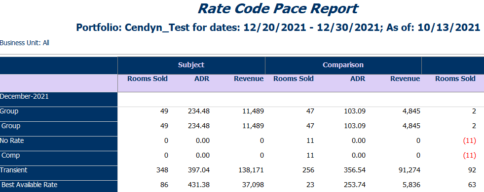The height and width of the screenshot is (192, 484).
Task: Click the Subject Revenue column header
Action: coord(249,79)
